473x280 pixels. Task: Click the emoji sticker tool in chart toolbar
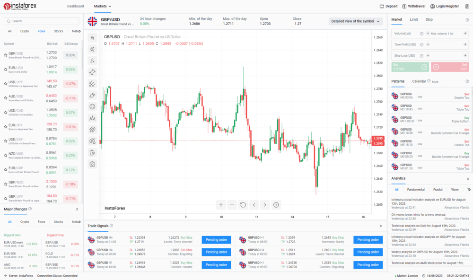(92, 106)
